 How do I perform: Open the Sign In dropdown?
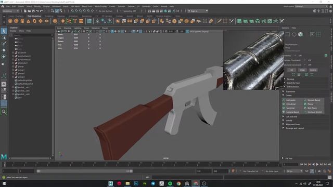198,11
